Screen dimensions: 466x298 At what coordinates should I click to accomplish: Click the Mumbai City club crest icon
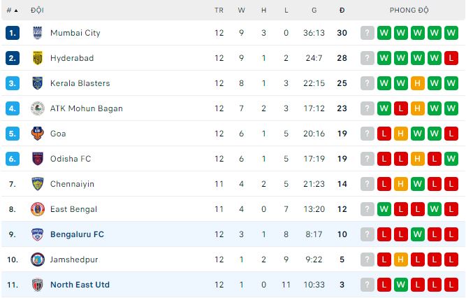point(38,33)
